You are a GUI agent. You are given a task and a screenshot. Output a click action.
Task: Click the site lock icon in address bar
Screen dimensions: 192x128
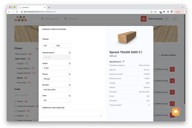22,12
